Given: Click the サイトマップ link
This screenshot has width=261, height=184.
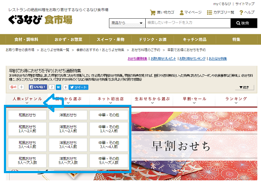Looking at the screenshot, I should coord(245,3).
